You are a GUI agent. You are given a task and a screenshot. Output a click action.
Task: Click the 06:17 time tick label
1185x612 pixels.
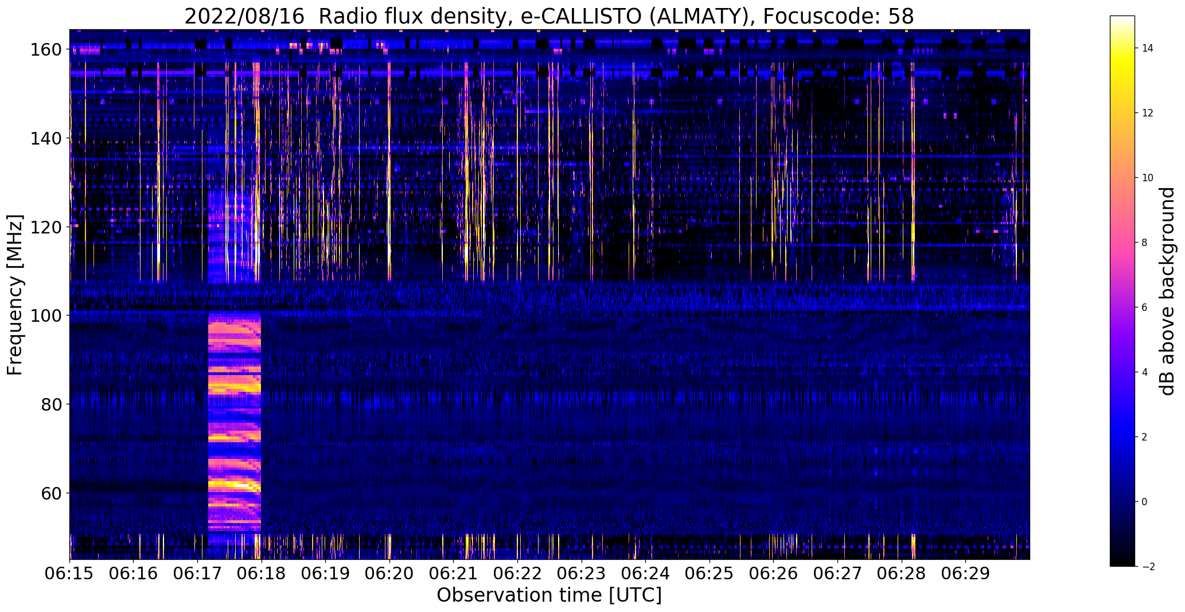coord(198,574)
